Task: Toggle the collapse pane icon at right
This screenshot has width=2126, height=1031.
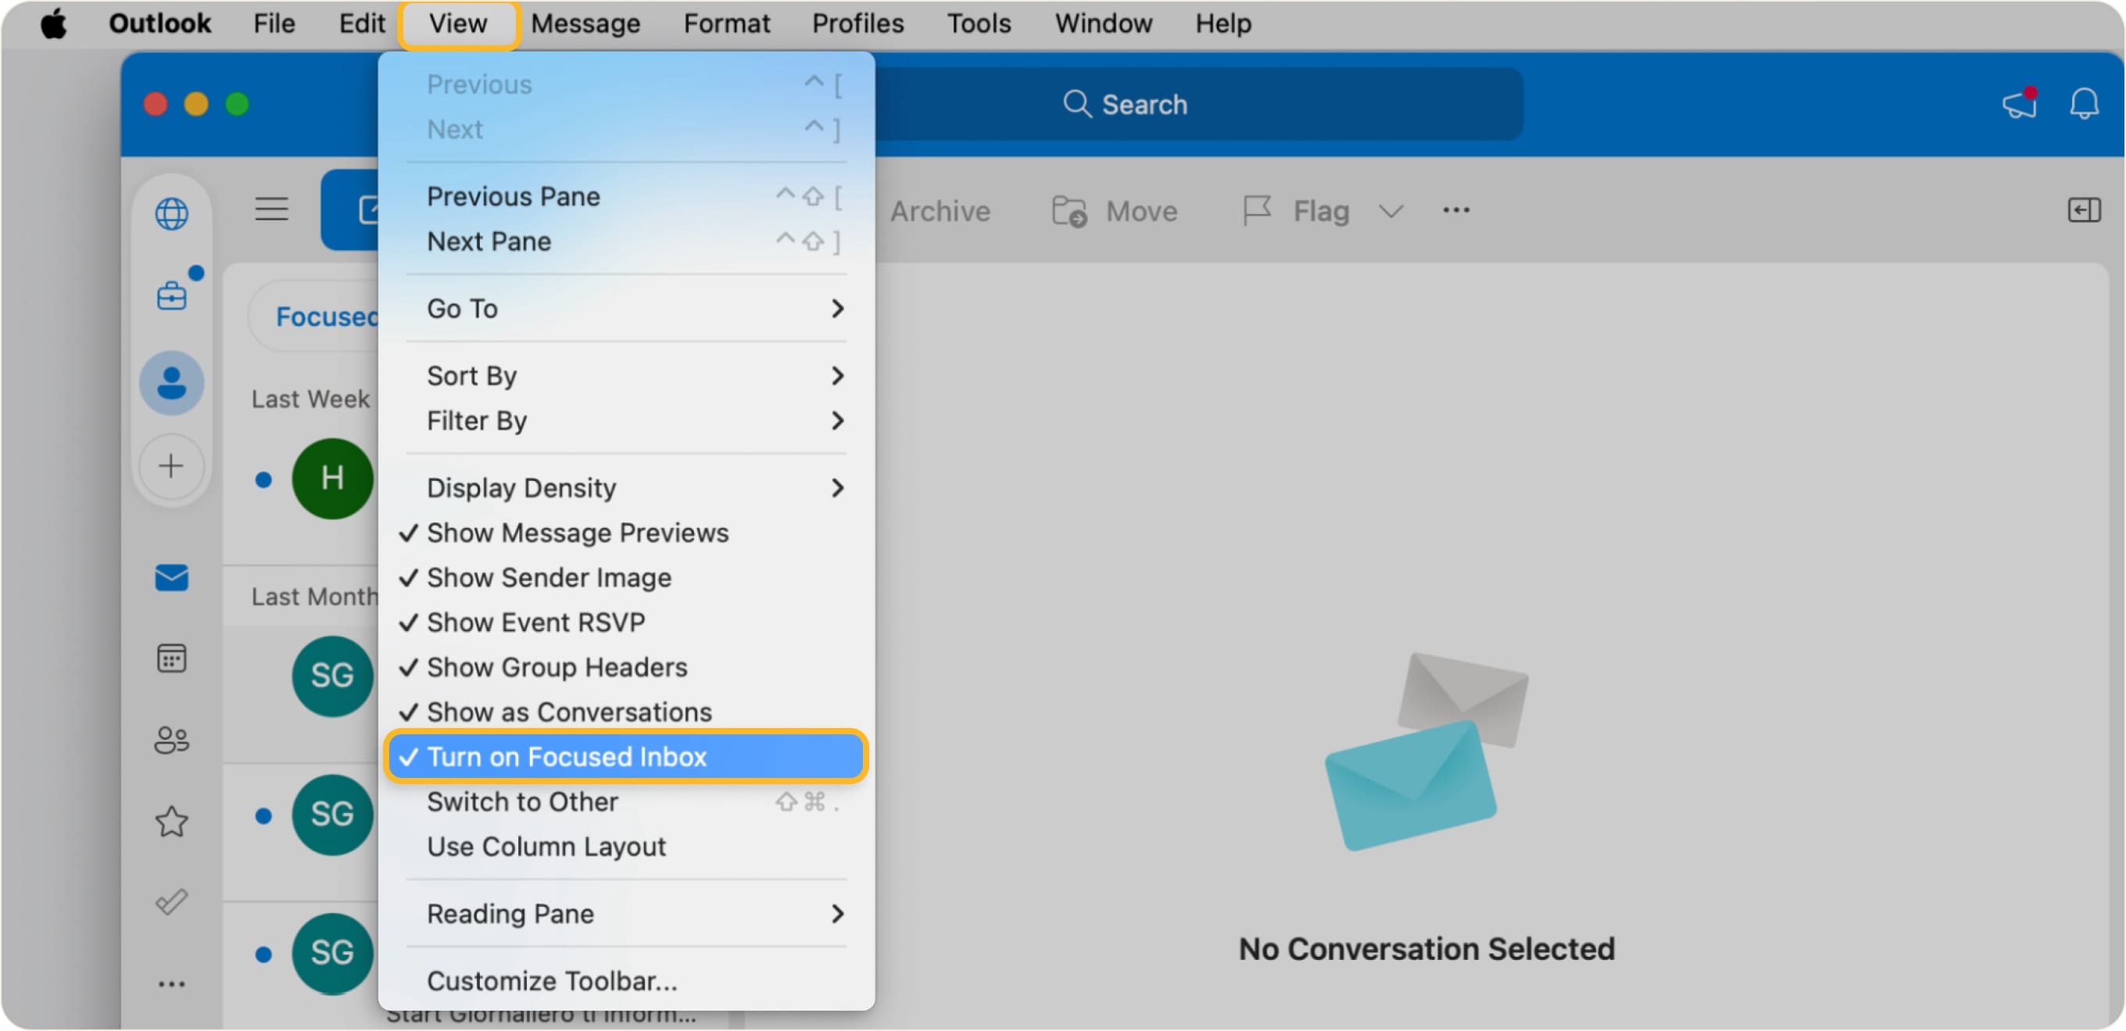Action: point(2083,209)
